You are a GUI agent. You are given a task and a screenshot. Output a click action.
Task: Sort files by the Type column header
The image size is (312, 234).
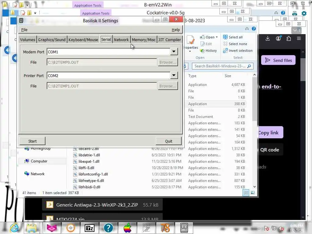click(192, 76)
